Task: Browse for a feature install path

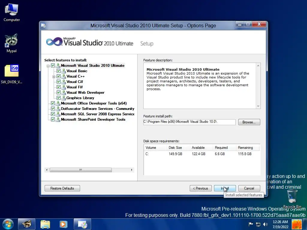Action: pyautogui.click(x=249, y=122)
